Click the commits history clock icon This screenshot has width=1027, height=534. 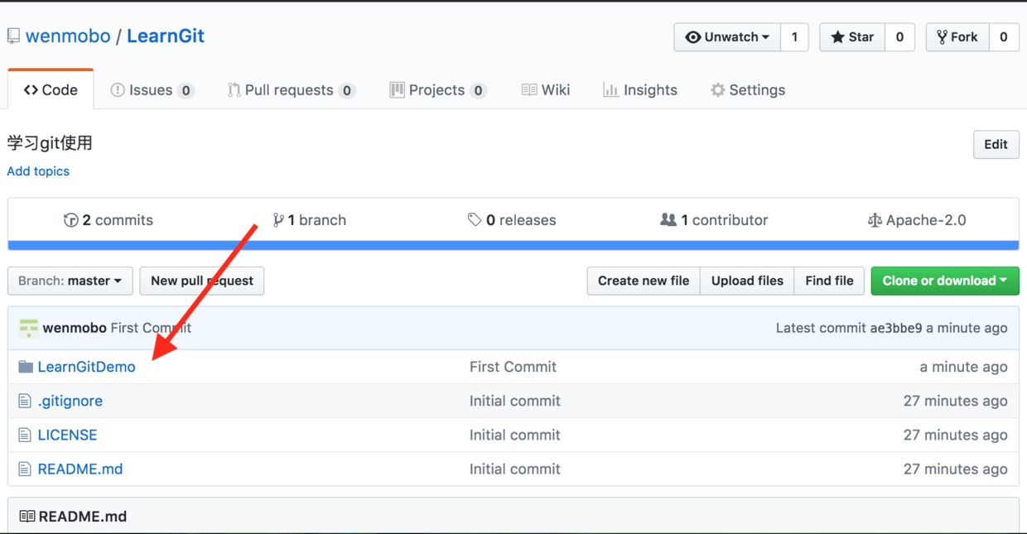click(x=71, y=220)
